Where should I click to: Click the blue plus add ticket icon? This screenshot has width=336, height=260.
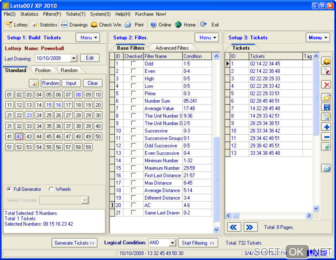point(326,127)
